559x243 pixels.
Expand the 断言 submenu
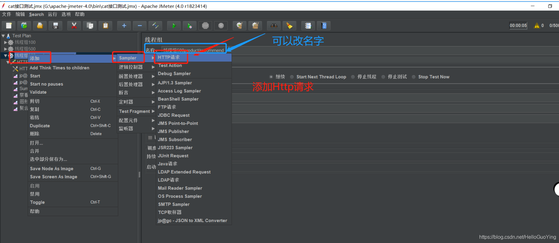(137, 92)
